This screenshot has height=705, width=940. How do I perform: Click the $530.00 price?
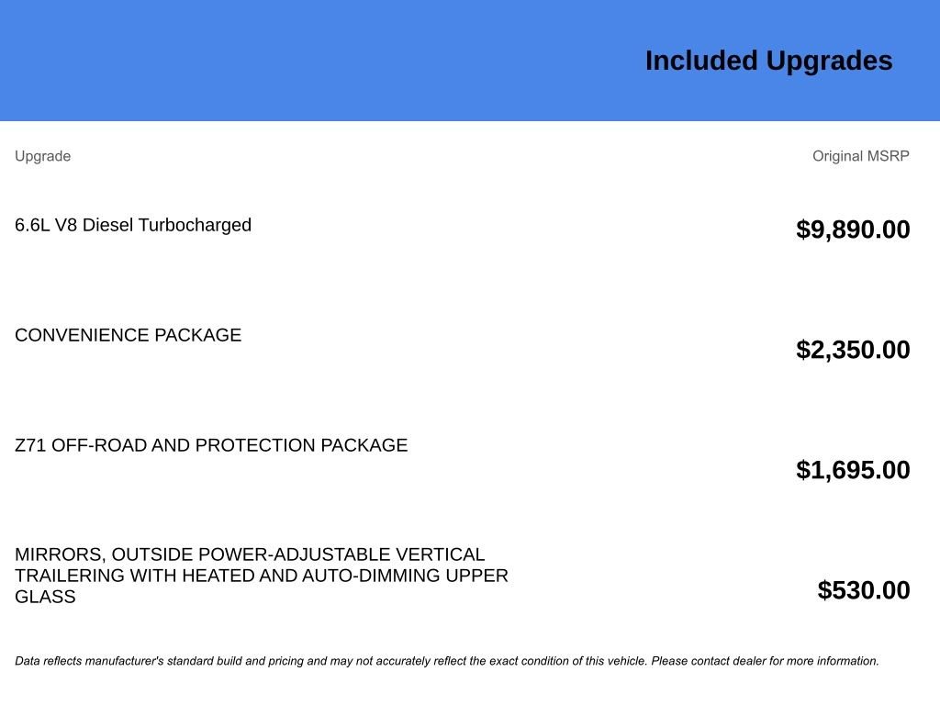864,590
